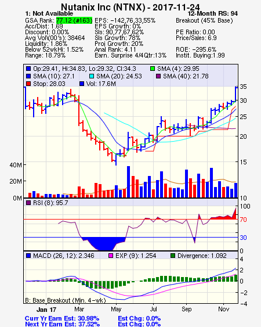Click the green Divergence legend swatch
Image resolution: width=261 pixels, height=327 pixels.
tap(173, 256)
